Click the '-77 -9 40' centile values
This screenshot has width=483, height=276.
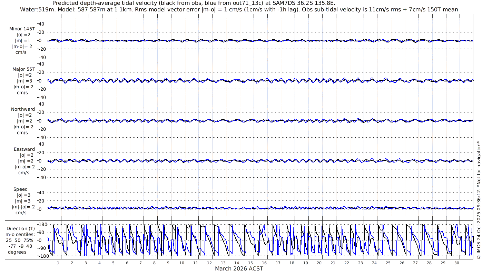click(x=20, y=246)
